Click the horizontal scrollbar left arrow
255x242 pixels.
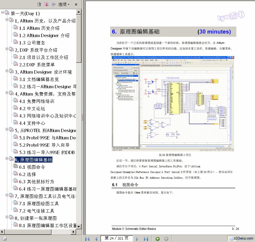click(2, 232)
